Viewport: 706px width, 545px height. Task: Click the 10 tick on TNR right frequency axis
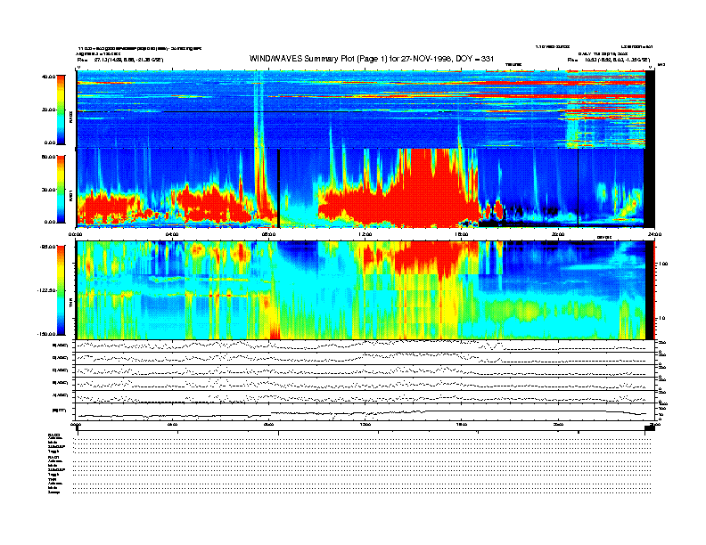point(662,318)
